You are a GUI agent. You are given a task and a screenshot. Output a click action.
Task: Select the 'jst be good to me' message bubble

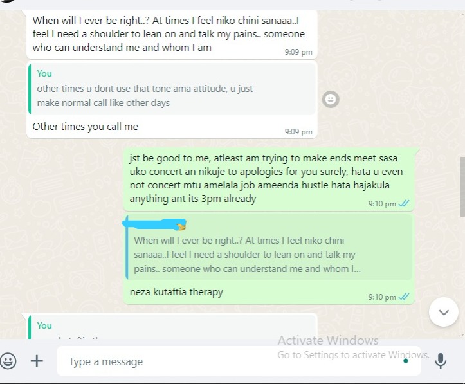click(268, 179)
